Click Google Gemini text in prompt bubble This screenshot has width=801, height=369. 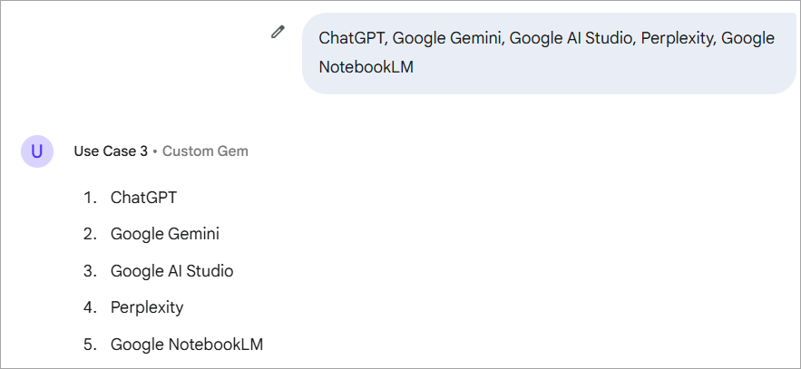pos(448,38)
